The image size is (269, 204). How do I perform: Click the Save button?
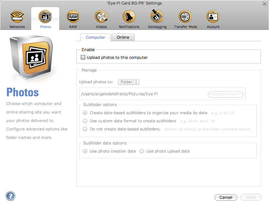click(x=251, y=197)
